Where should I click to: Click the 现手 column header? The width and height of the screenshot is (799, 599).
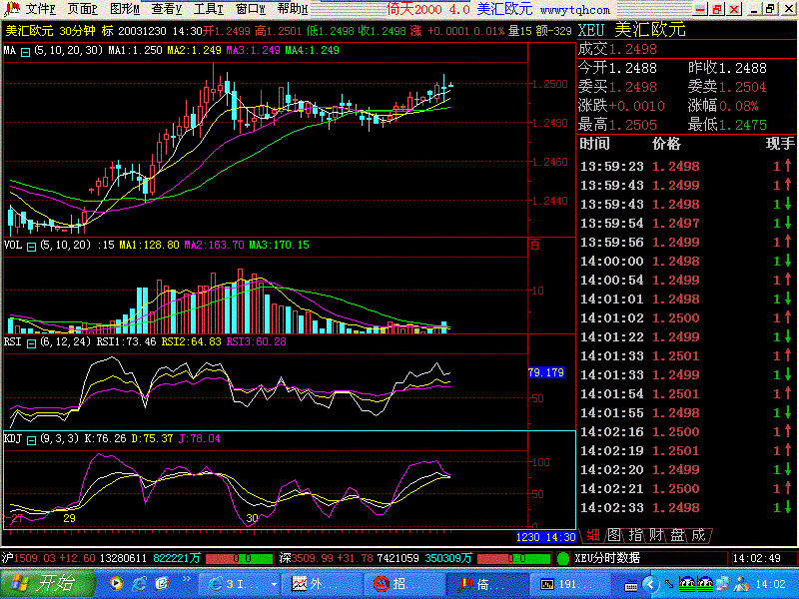(x=780, y=144)
